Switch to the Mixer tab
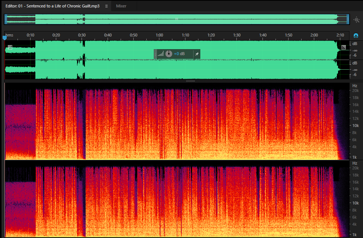 121,6
